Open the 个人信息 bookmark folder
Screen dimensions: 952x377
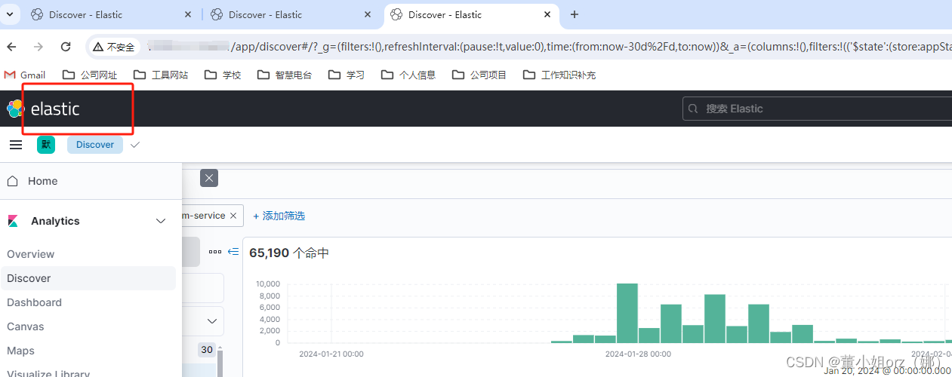(408, 75)
